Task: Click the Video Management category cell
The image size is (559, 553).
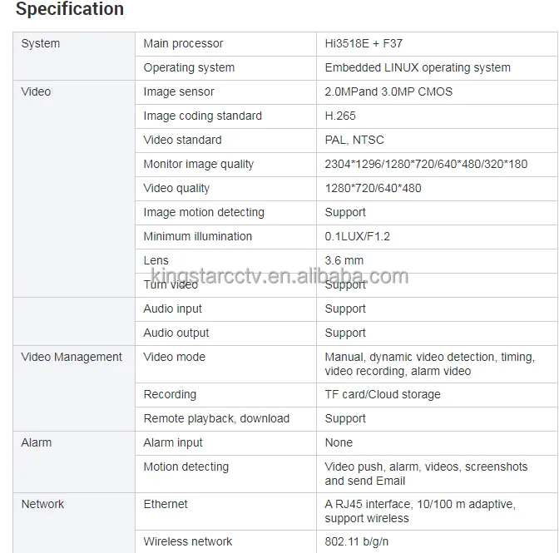Action: point(72,357)
